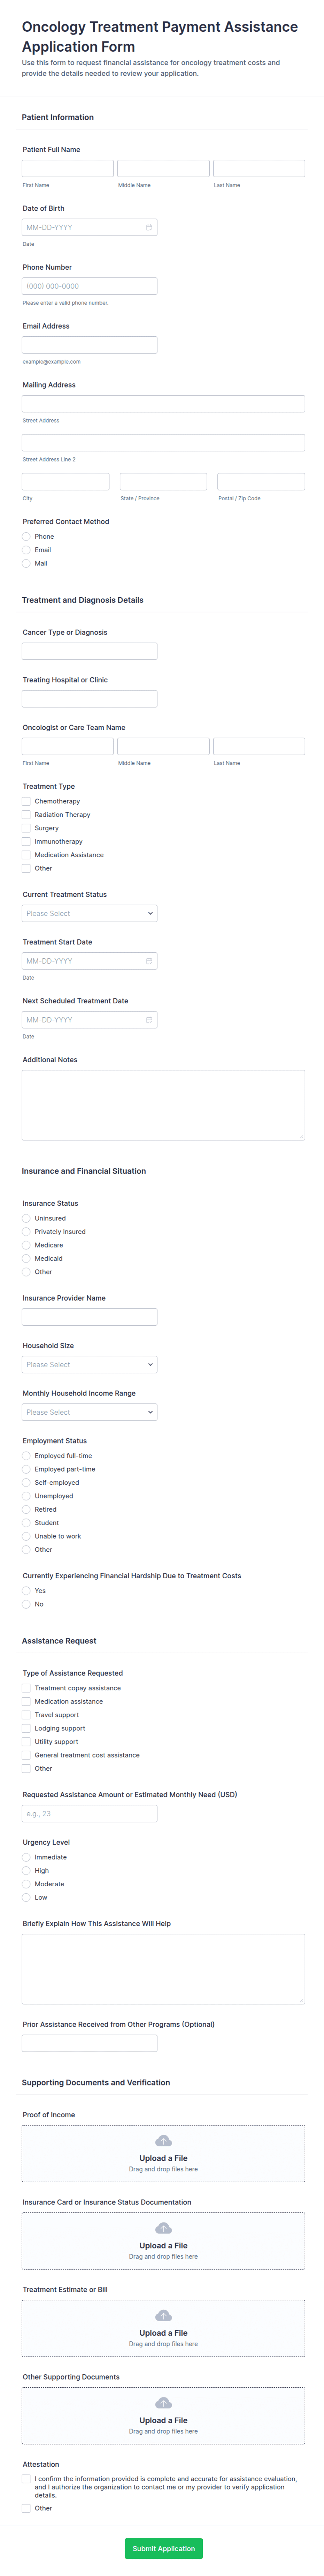Viewport: 324px width, 2576px height.
Task: Click the Cancer Type or Diagnosis field
Action: coord(89,651)
